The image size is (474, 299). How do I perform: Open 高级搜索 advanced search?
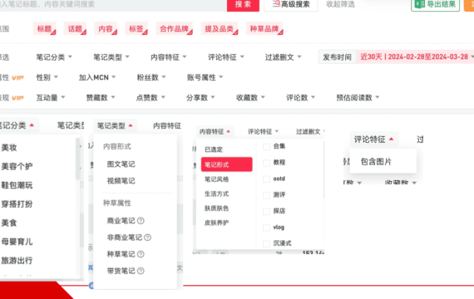click(291, 4)
